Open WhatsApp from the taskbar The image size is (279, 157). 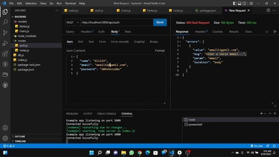pyautogui.click(x=132, y=153)
